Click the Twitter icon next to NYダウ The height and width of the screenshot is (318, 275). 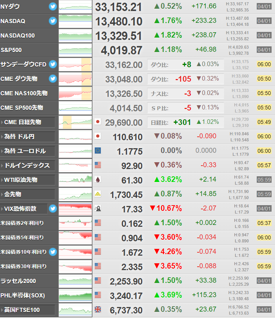point(53,6)
